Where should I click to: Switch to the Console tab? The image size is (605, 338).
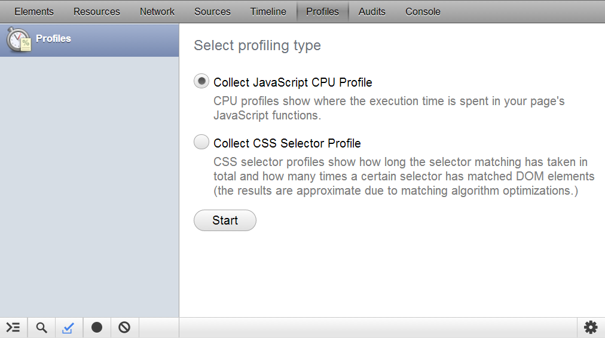tap(423, 11)
